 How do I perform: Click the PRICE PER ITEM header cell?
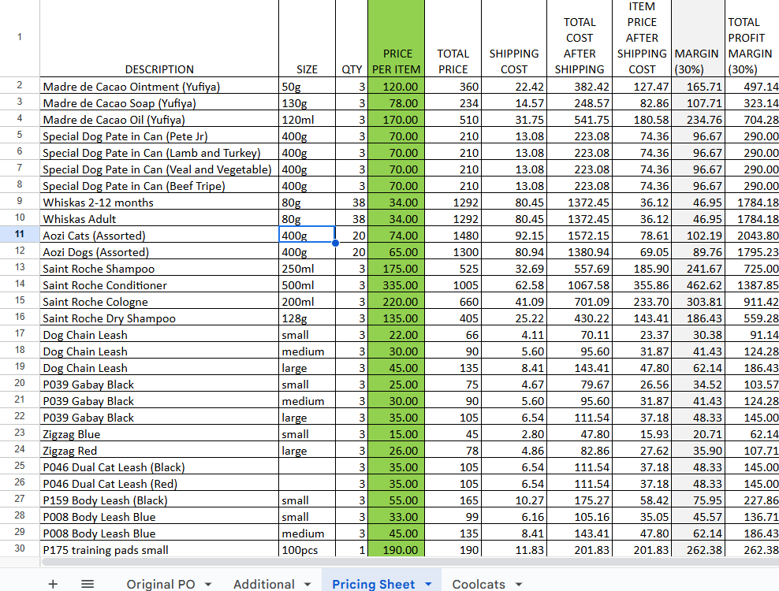tap(397, 38)
